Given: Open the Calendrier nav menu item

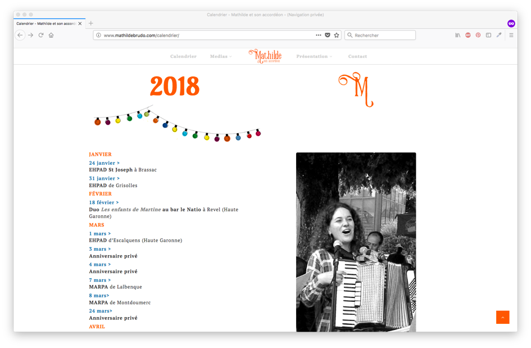Looking at the screenshot, I should pyautogui.click(x=183, y=57).
